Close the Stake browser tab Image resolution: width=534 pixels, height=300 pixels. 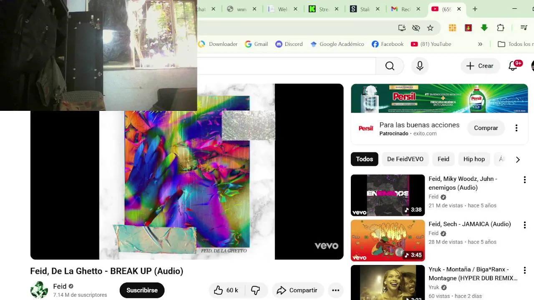[378, 9]
